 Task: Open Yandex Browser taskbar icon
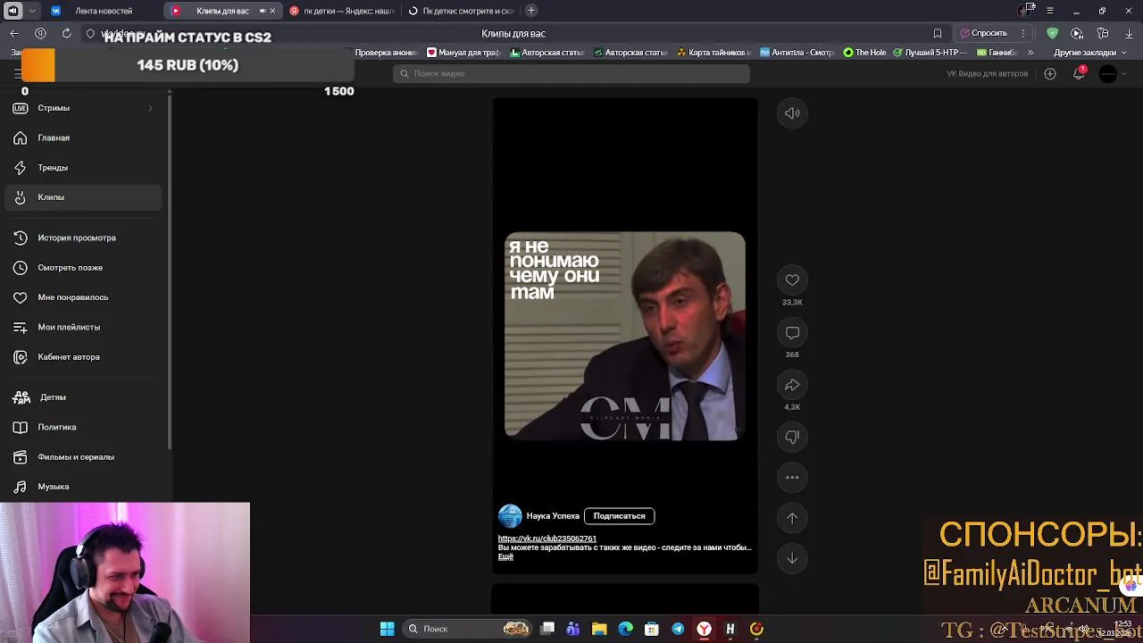tap(704, 629)
